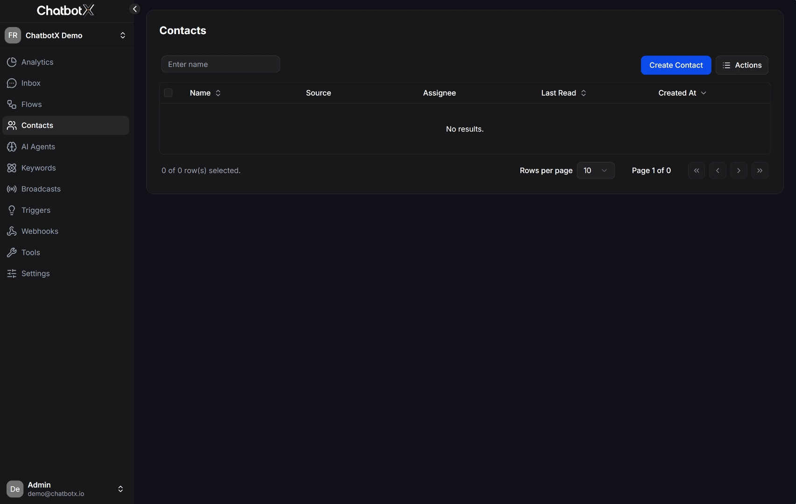Open the Actions menu
The width and height of the screenshot is (796, 504).
[742, 65]
